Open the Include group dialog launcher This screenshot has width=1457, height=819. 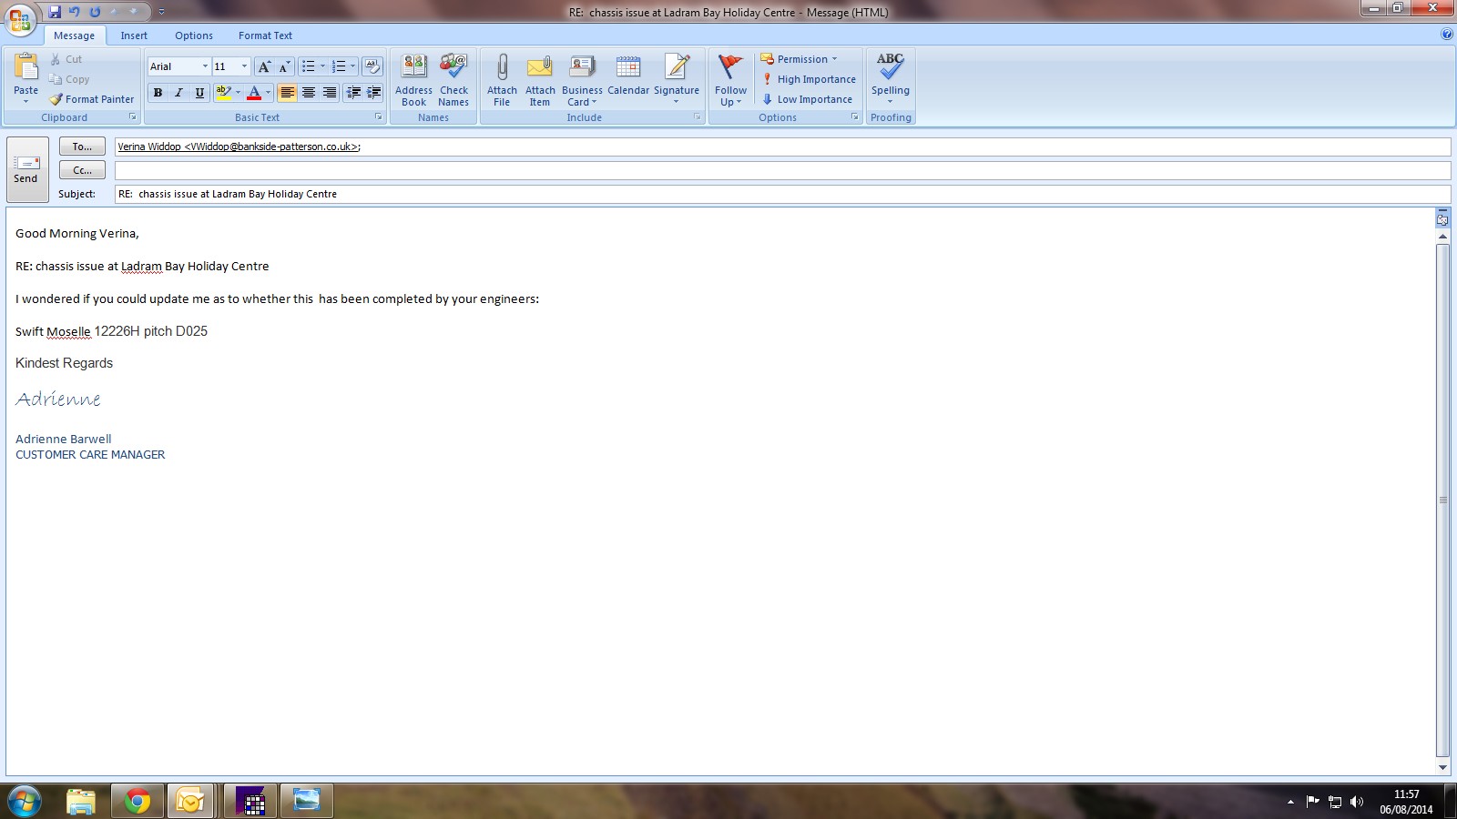[x=698, y=117]
